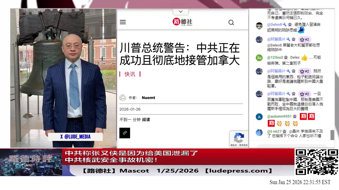The height and width of the screenshot is (190, 339).
Task: Click the date 2026-01-26
Action: (130, 109)
